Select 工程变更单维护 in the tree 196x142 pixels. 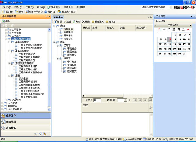(27, 54)
